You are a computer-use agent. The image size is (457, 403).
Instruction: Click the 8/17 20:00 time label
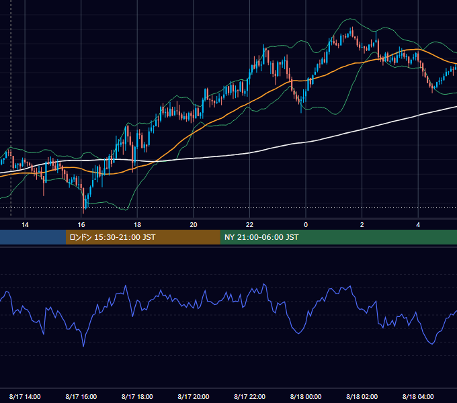pyautogui.click(x=194, y=396)
